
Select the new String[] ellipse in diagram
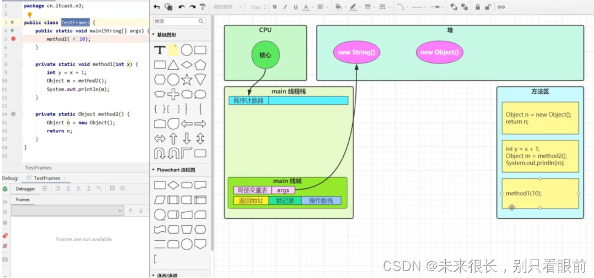(x=357, y=52)
